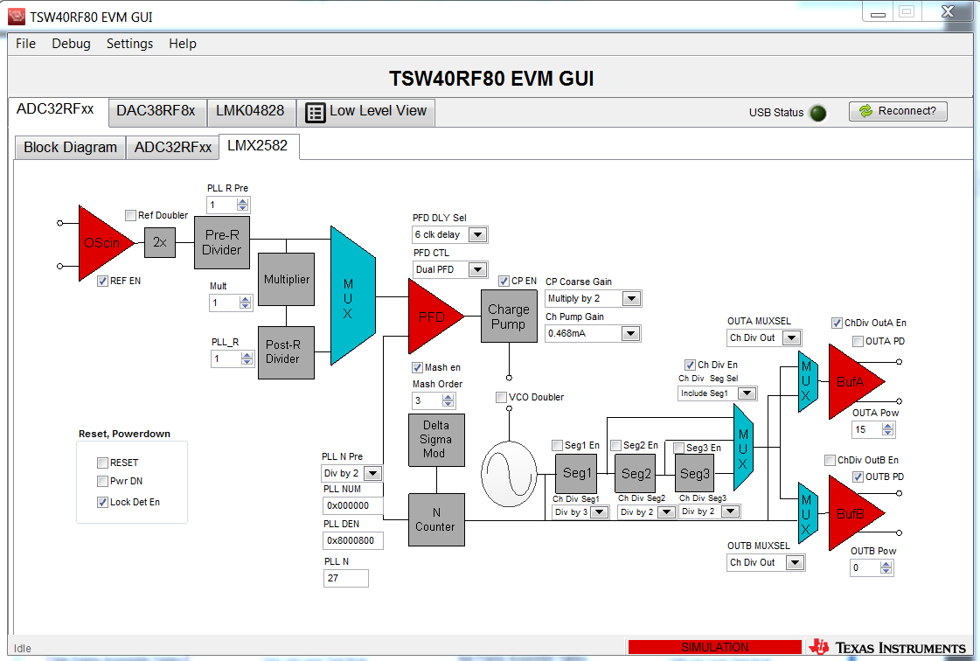The height and width of the screenshot is (661, 980).
Task: Click the Low Level View list icon
Action: tap(315, 113)
